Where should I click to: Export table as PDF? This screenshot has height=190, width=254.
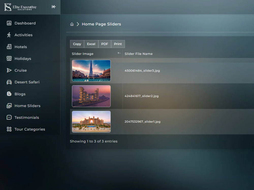point(105,44)
